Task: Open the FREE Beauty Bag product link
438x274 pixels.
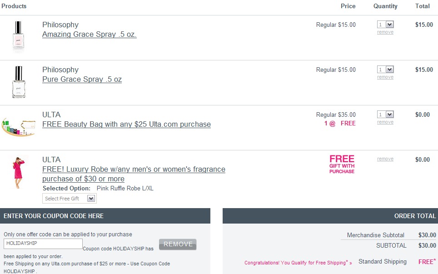Action: [126, 125]
